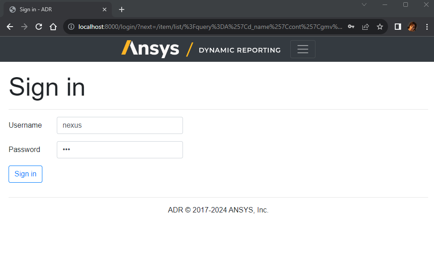This screenshot has width=434, height=272.
Task: Focus the Password input field
Action: (x=120, y=150)
